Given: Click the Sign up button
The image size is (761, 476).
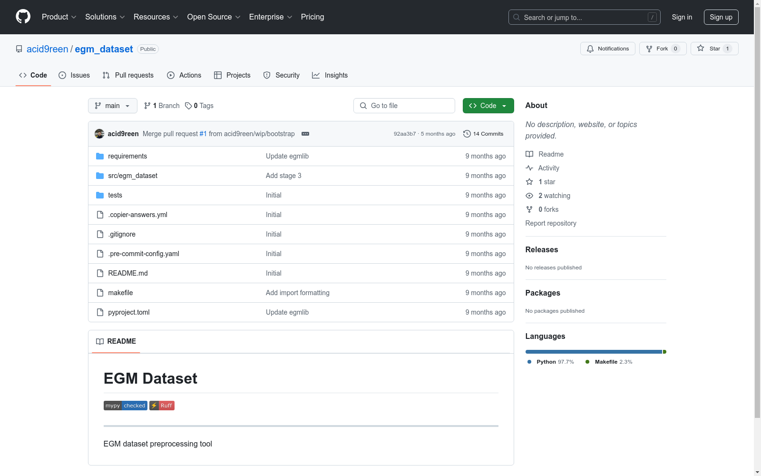Looking at the screenshot, I should click(721, 17).
